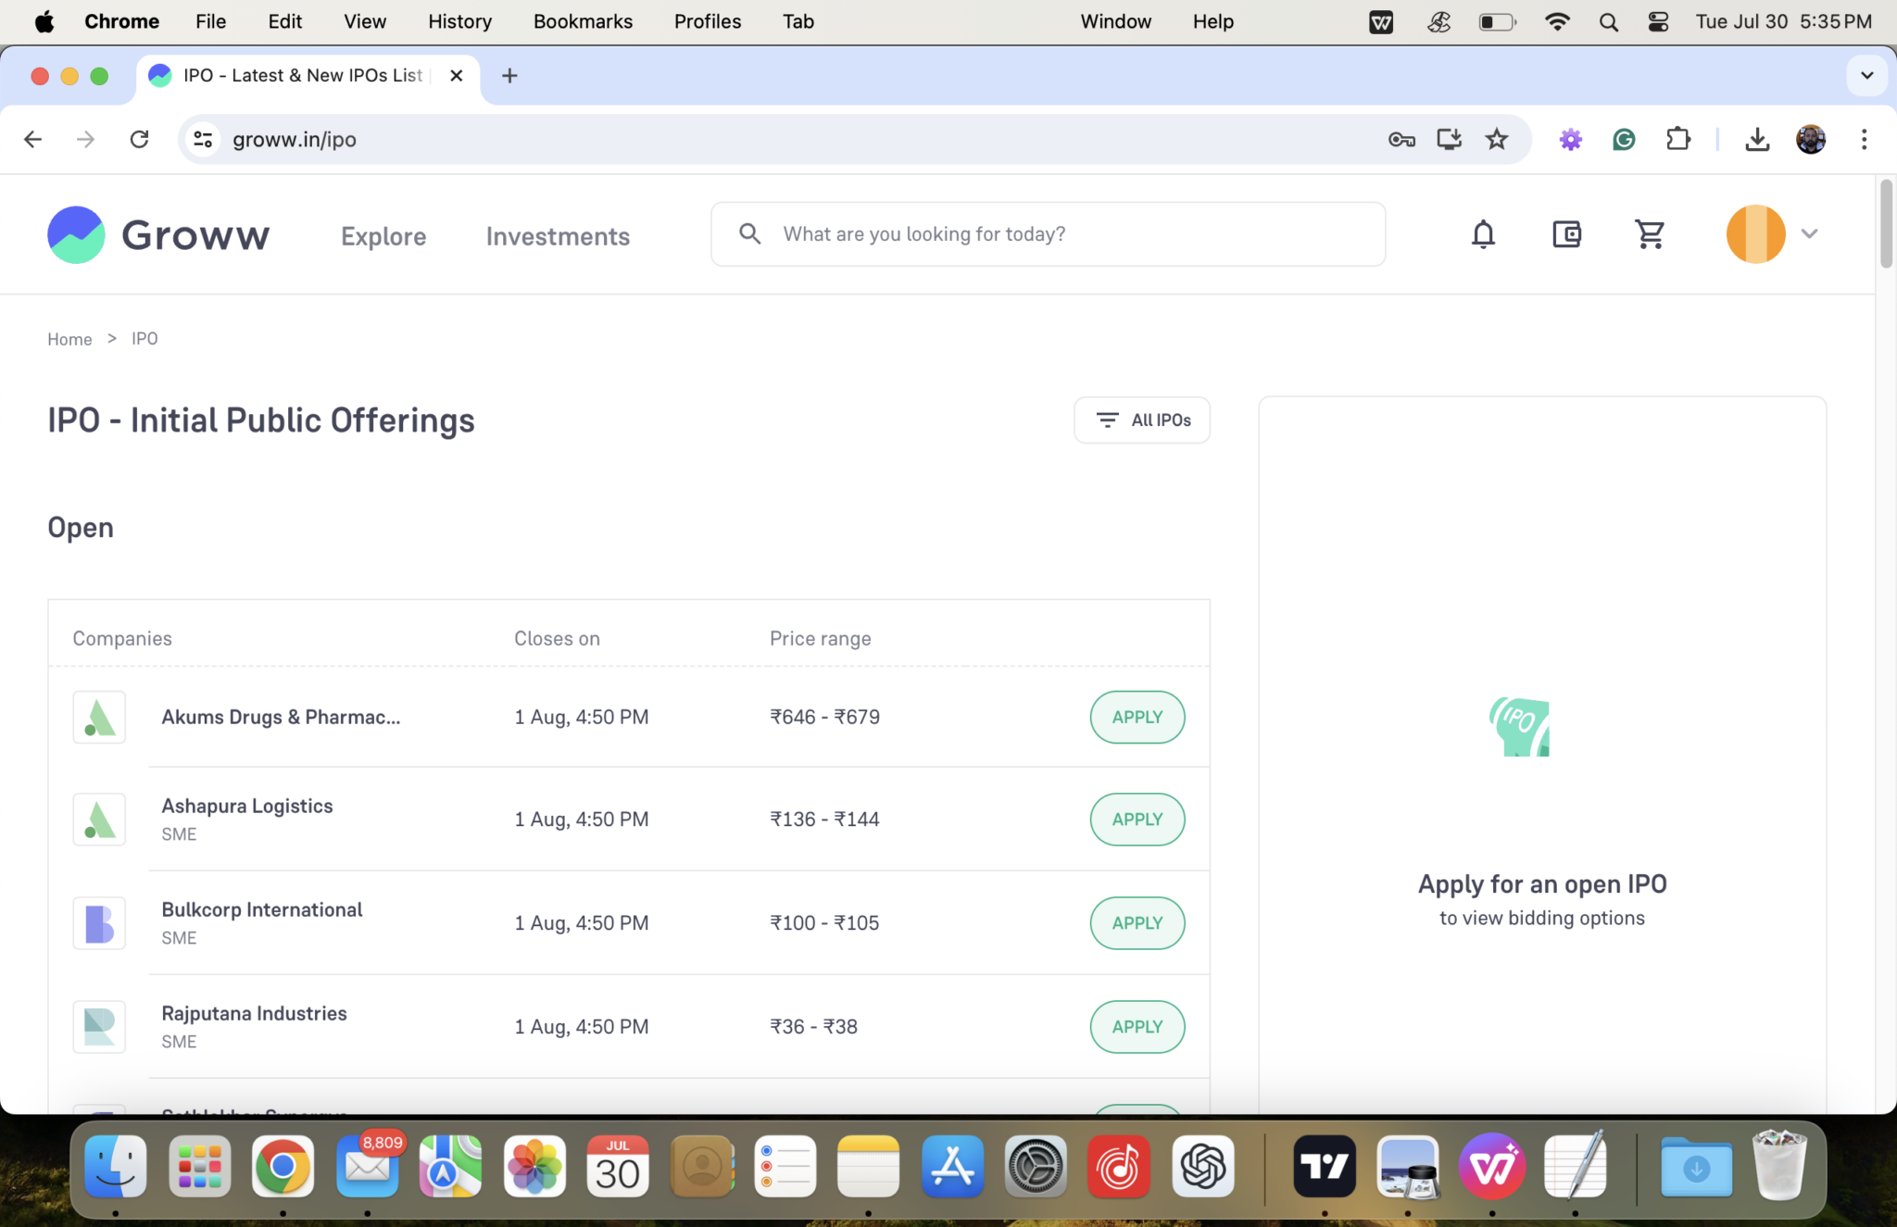This screenshot has width=1897, height=1227.
Task: Launch TradingView from the Dock
Action: [x=1324, y=1166]
